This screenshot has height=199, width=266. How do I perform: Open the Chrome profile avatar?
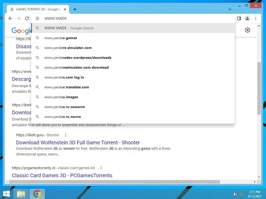[247, 18]
